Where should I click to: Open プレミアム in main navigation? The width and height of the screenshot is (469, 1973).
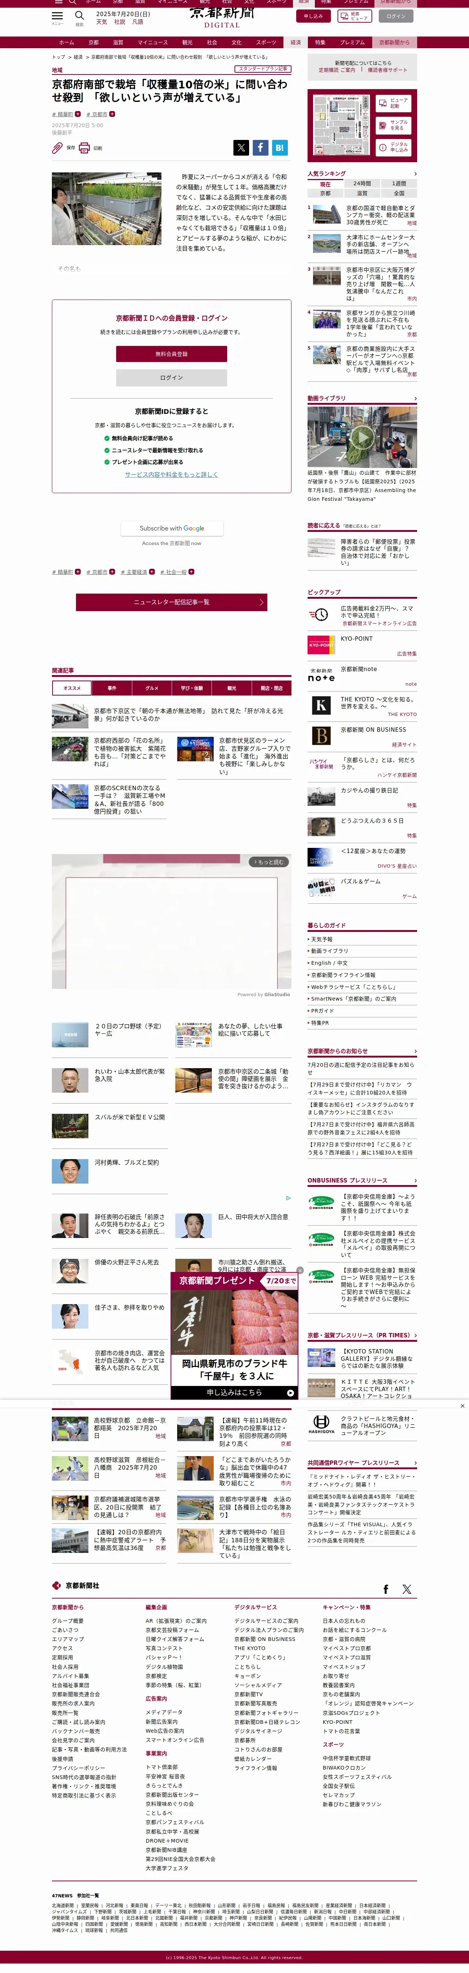pos(352,43)
